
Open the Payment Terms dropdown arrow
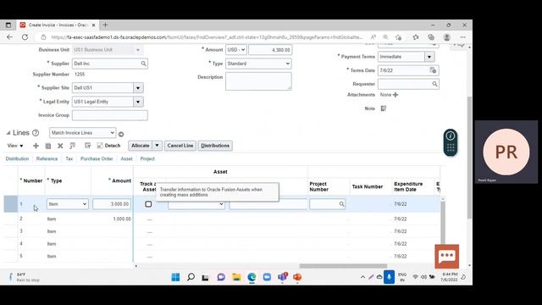coord(429,57)
